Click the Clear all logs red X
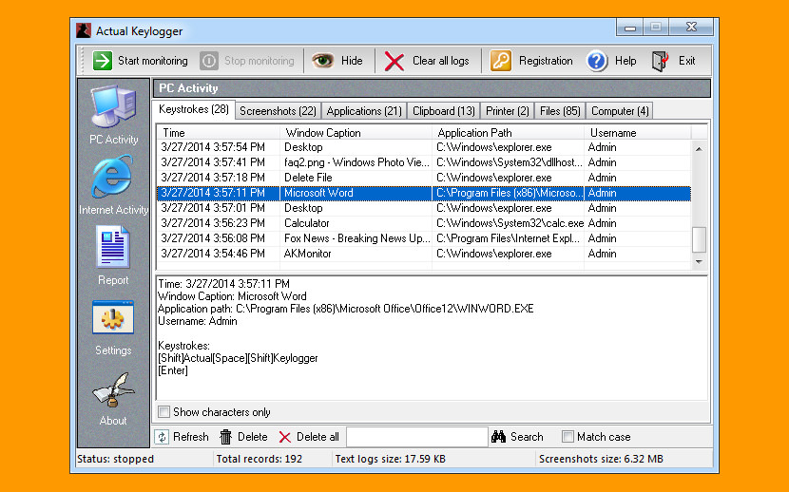Viewport: 789px width, 492px height. (x=394, y=61)
